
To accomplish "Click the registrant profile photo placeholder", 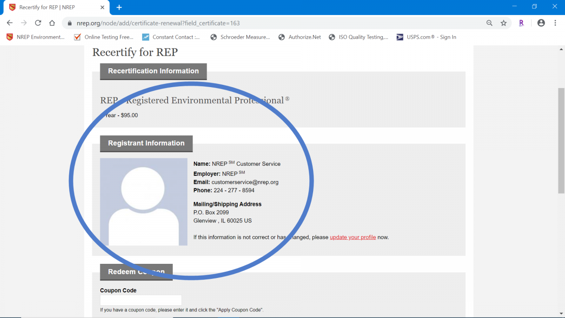I will pyautogui.click(x=144, y=202).
